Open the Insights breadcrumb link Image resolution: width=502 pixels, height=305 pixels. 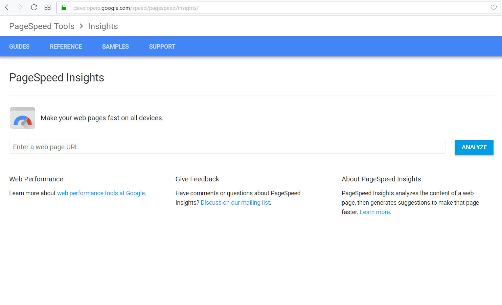click(x=103, y=26)
